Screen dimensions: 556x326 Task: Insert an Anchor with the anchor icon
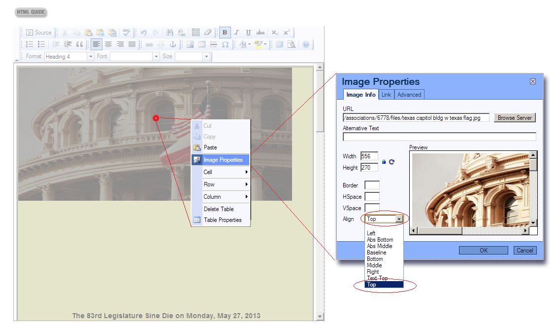pos(173,44)
